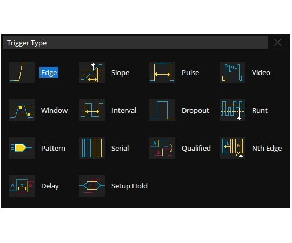Select the Nth Edge trigger icon
The height and width of the screenshot is (243, 292).
click(233, 148)
